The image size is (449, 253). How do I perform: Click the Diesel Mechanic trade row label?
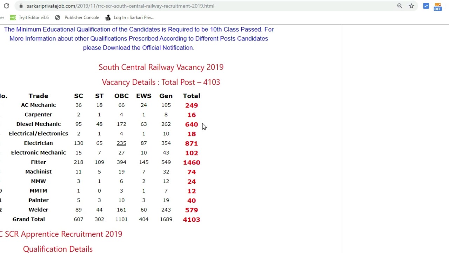pyautogui.click(x=38, y=124)
